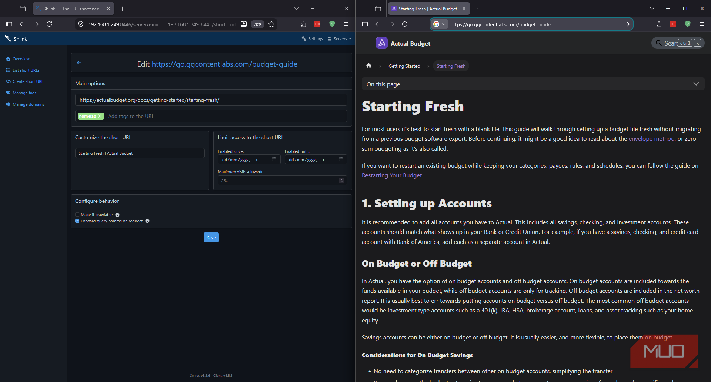711x382 pixels.
Task: Remove the homelab tag
Action: click(100, 116)
